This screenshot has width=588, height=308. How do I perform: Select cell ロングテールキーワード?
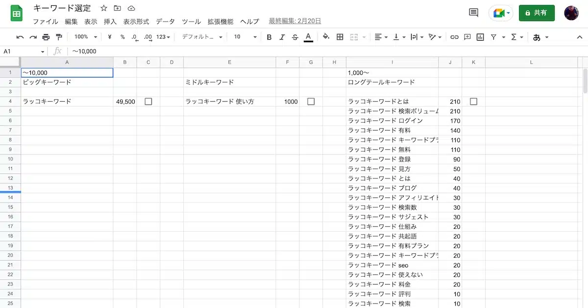coord(392,82)
